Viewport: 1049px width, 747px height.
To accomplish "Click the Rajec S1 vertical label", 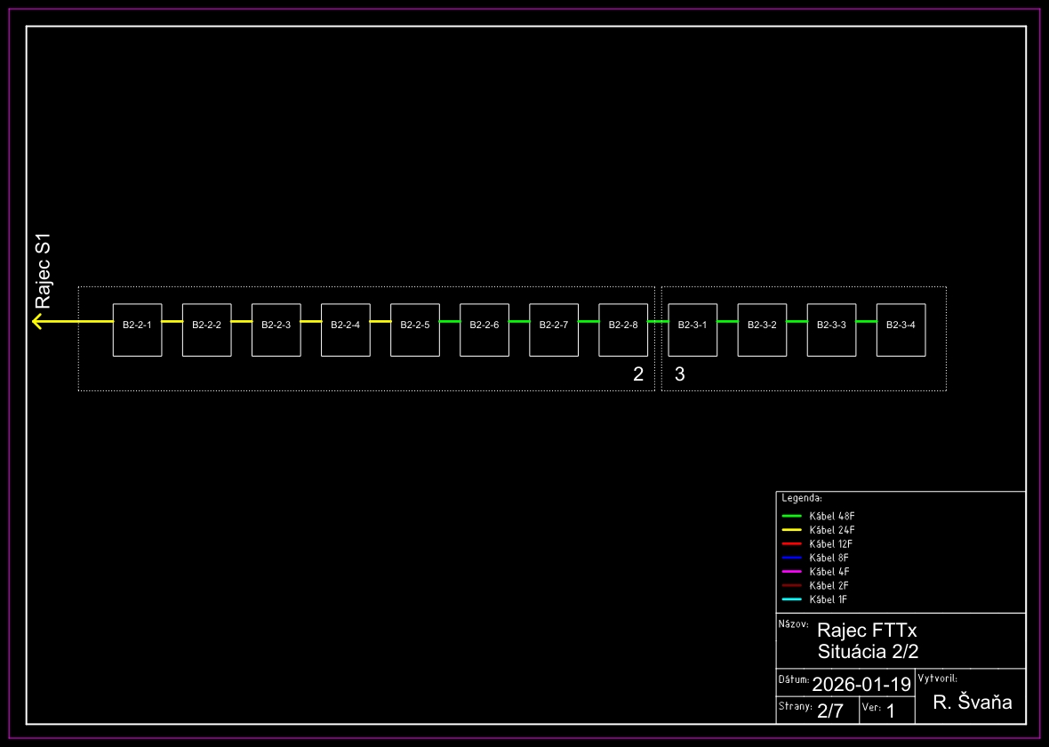I will coord(44,271).
